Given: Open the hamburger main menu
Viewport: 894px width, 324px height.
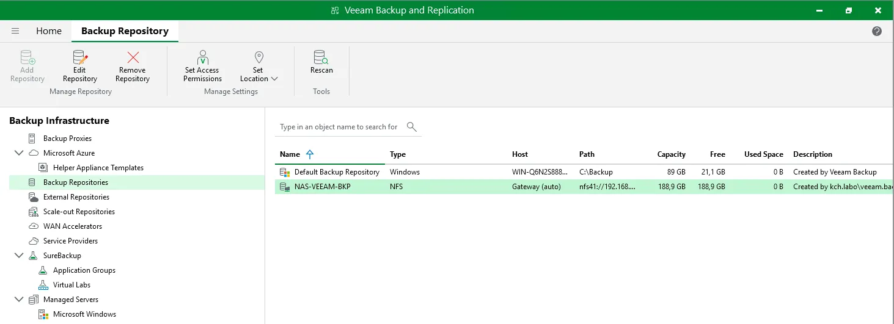Looking at the screenshot, I should coord(15,31).
